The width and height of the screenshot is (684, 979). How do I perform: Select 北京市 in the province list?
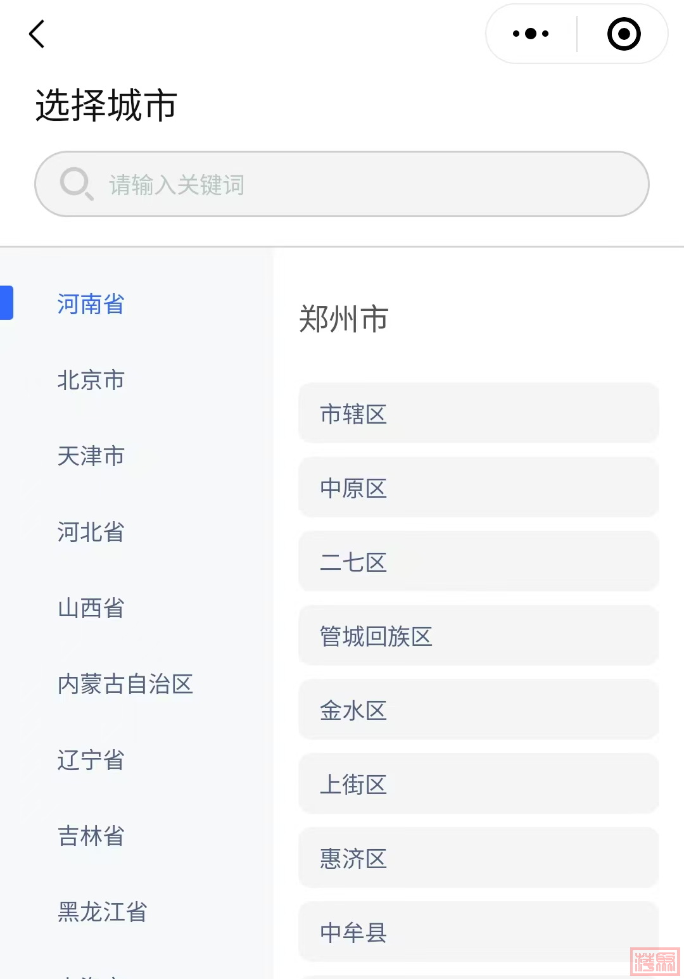tap(91, 380)
